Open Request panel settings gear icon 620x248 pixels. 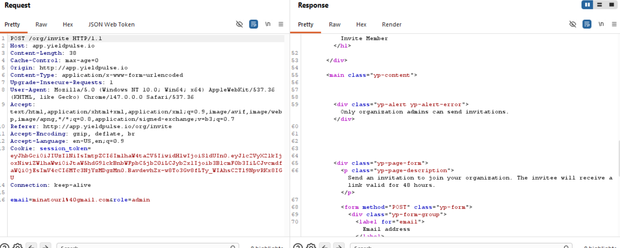(17, 246)
